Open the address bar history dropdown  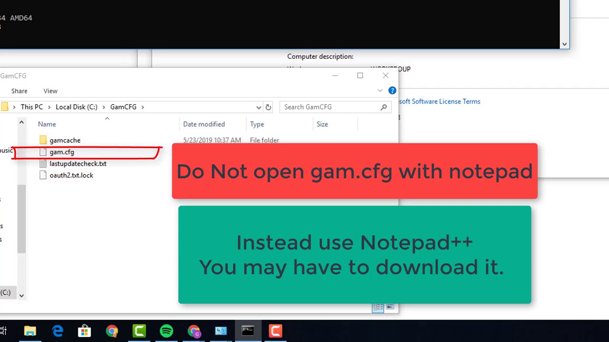(x=258, y=107)
